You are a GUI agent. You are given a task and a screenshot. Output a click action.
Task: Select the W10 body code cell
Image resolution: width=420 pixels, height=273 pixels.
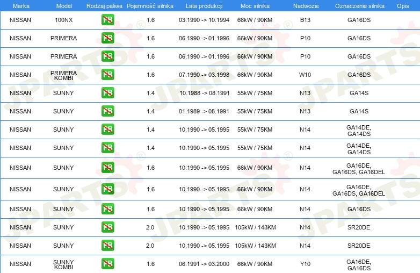305,75
